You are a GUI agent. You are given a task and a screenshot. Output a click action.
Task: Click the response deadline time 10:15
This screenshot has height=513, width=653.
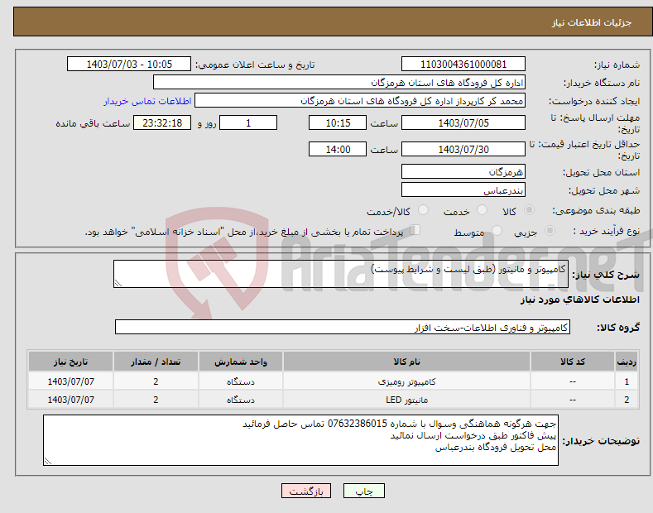tap(338, 122)
